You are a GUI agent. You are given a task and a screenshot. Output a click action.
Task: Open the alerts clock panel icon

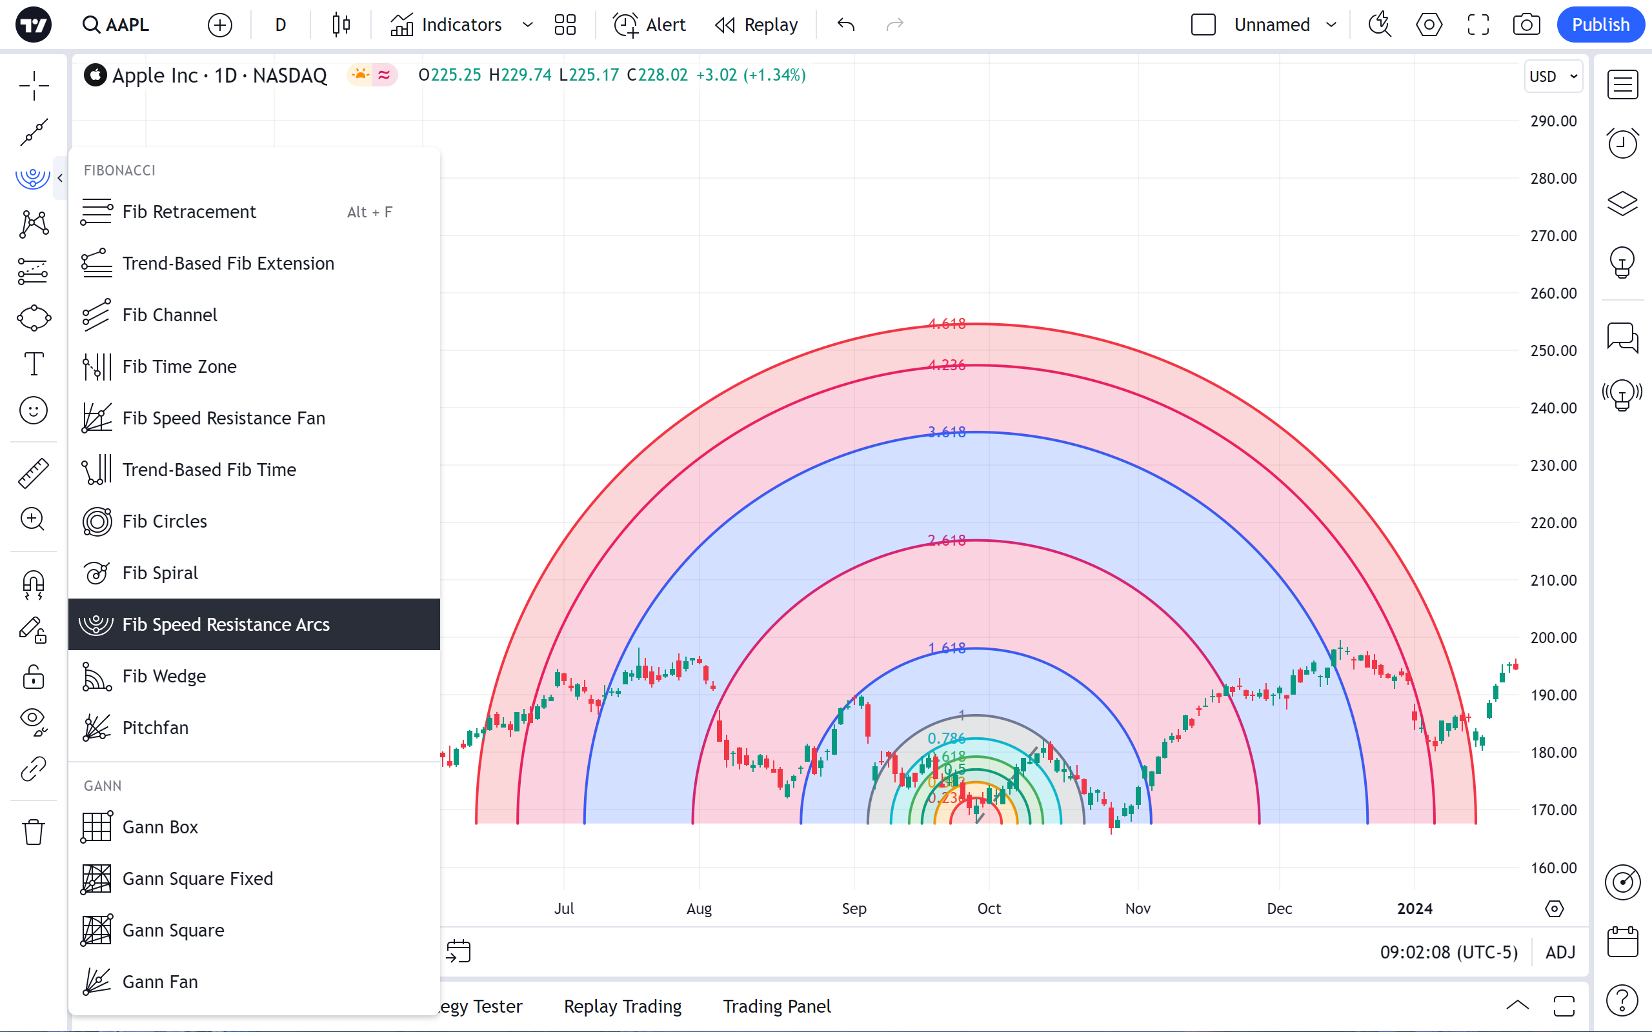(1622, 143)
